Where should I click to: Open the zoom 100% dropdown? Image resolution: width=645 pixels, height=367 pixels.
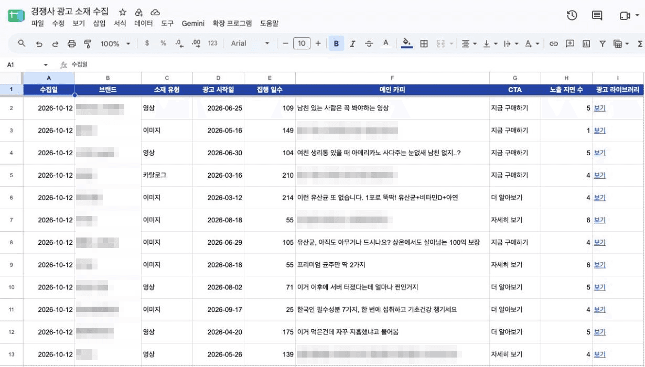pyautogui.click(x=115, y=44)
